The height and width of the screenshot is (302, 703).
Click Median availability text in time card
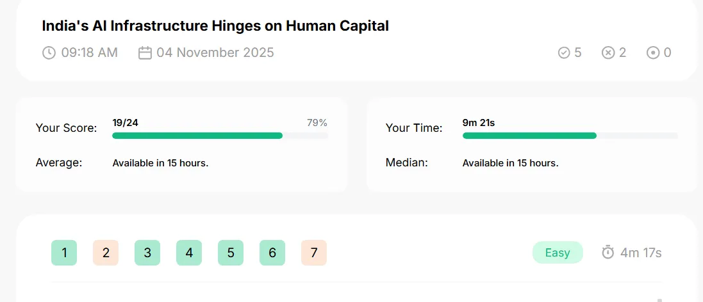coord(510,163)
